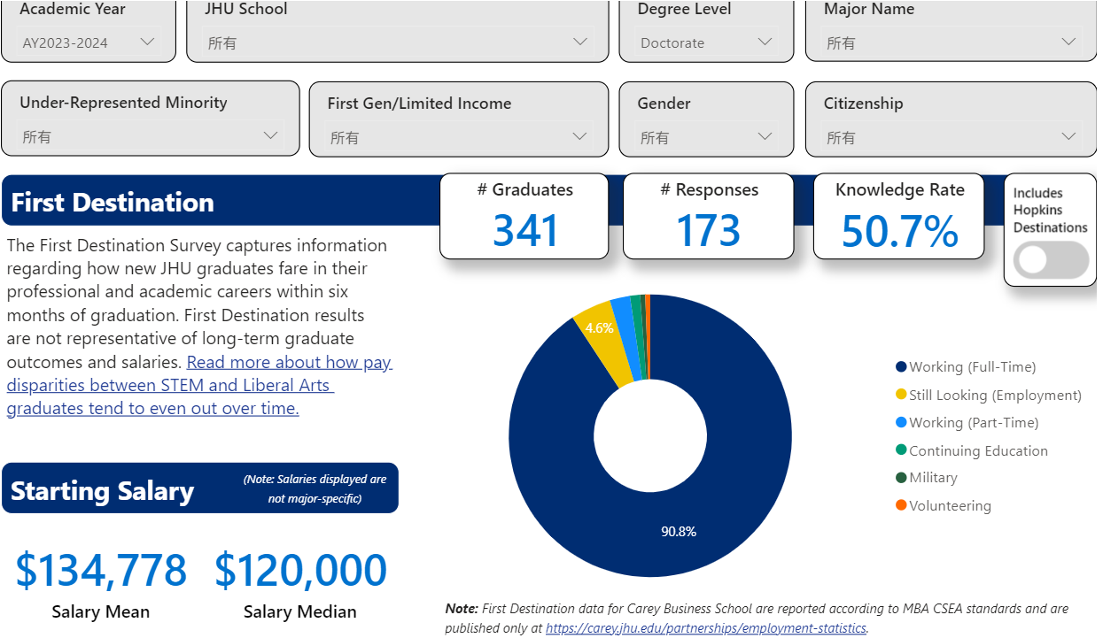
Task: Click the Military legend marker
Action: [901, 478]
